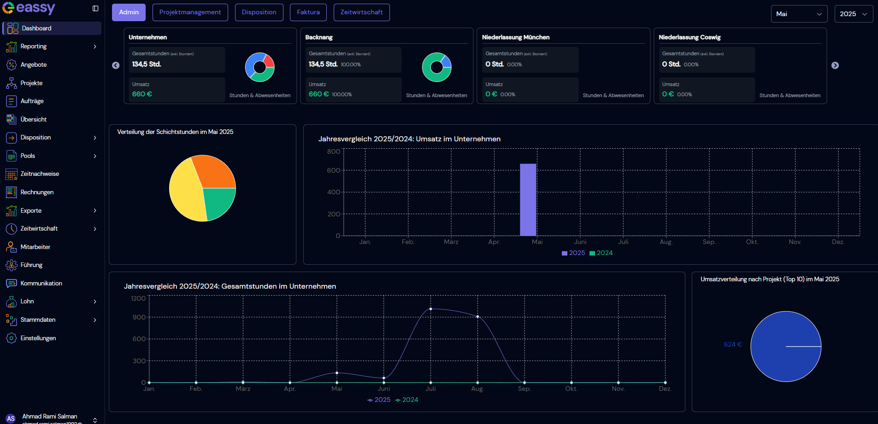Collapse the sidebar with the panel icon
The image size is (878, 424).
[x=95, y=8]
